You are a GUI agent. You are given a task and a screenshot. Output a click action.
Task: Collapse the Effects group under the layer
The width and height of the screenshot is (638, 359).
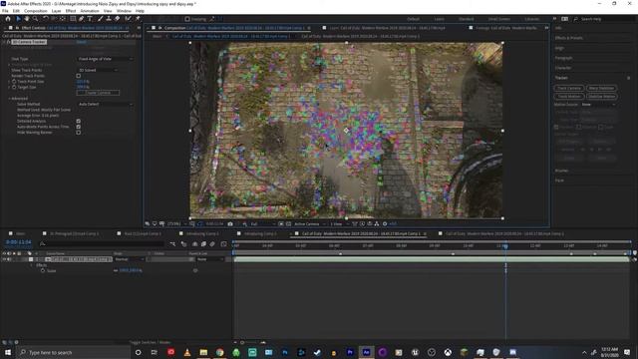32,265
